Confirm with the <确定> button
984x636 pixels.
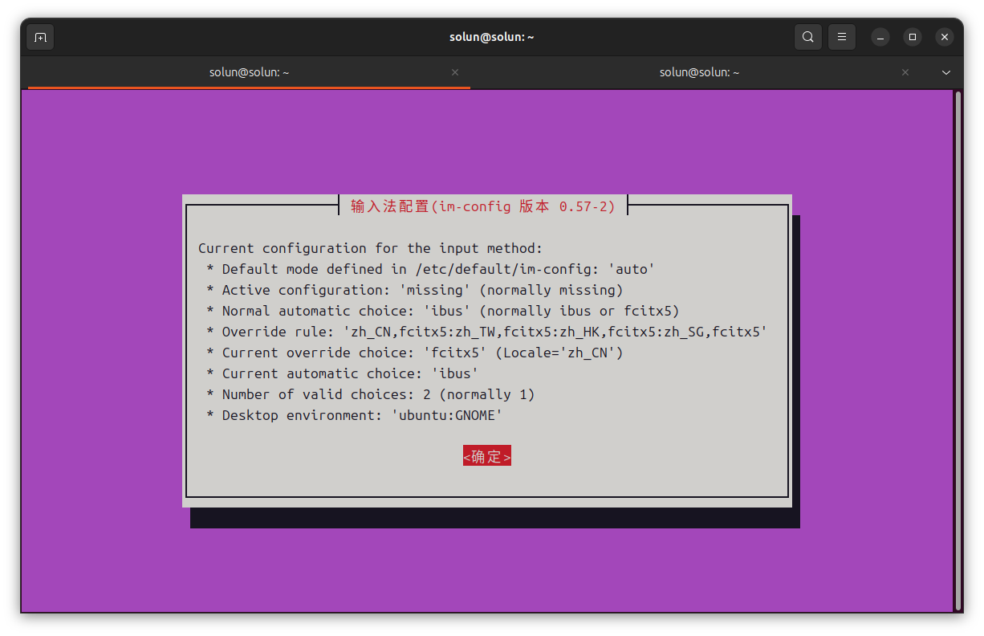click(487, 456)
